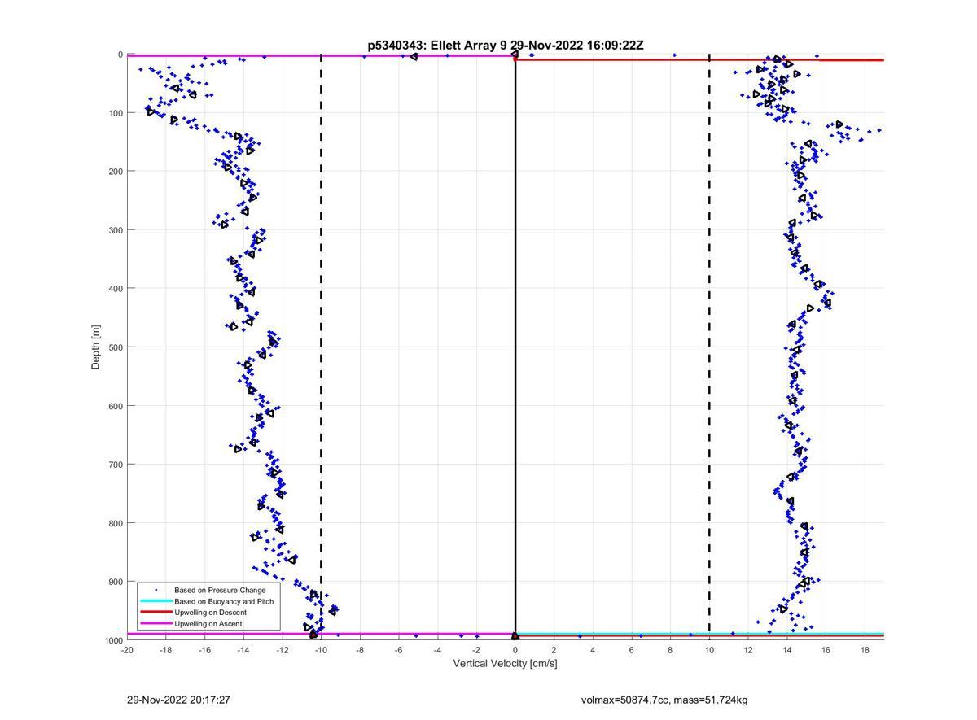977x720 pixels.
Task: Click the timestamp 29-Nov-2022 20:17:27
Action: pyautogui.click(x=178, y=700)
